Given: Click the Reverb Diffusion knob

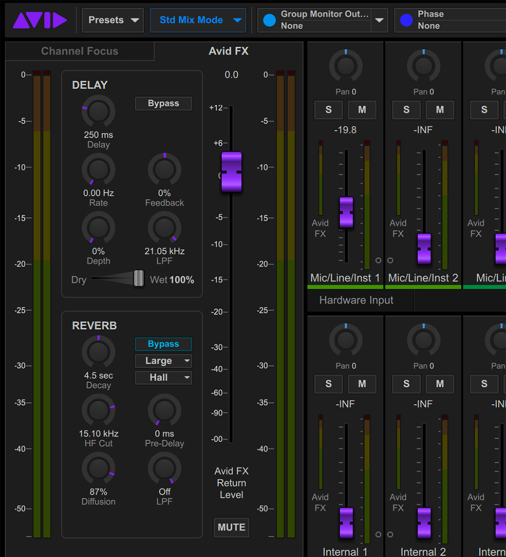Looking at the screenshot, I should point(98,468).
